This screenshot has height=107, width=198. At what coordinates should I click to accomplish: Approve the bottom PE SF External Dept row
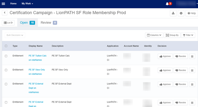click(165, 103)
